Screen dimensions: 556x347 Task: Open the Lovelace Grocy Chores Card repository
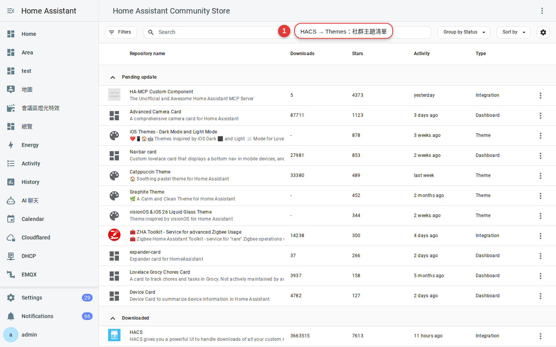[327, 276]
